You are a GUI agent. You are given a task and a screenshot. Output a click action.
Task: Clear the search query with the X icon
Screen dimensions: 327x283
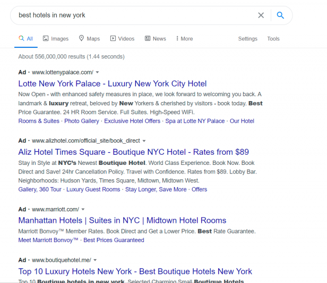click(x=261, y=15)
